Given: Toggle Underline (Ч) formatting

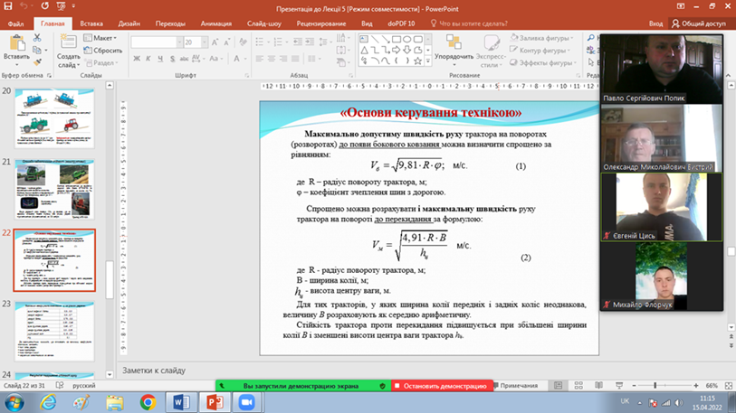Looking at the screenshot, I should 160,59.
